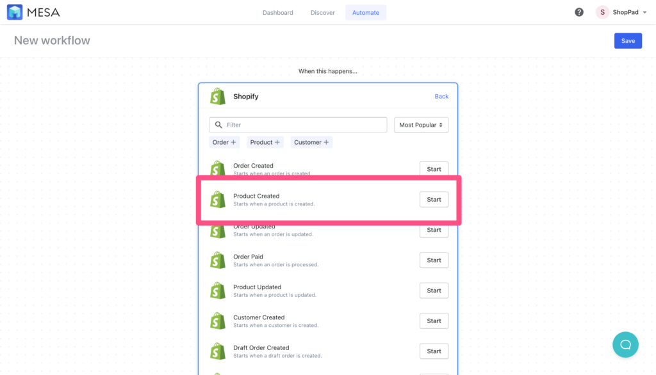Open the Most Popular sort dropdown
Viewport: 656px width, 375px height.
(421, 124)
